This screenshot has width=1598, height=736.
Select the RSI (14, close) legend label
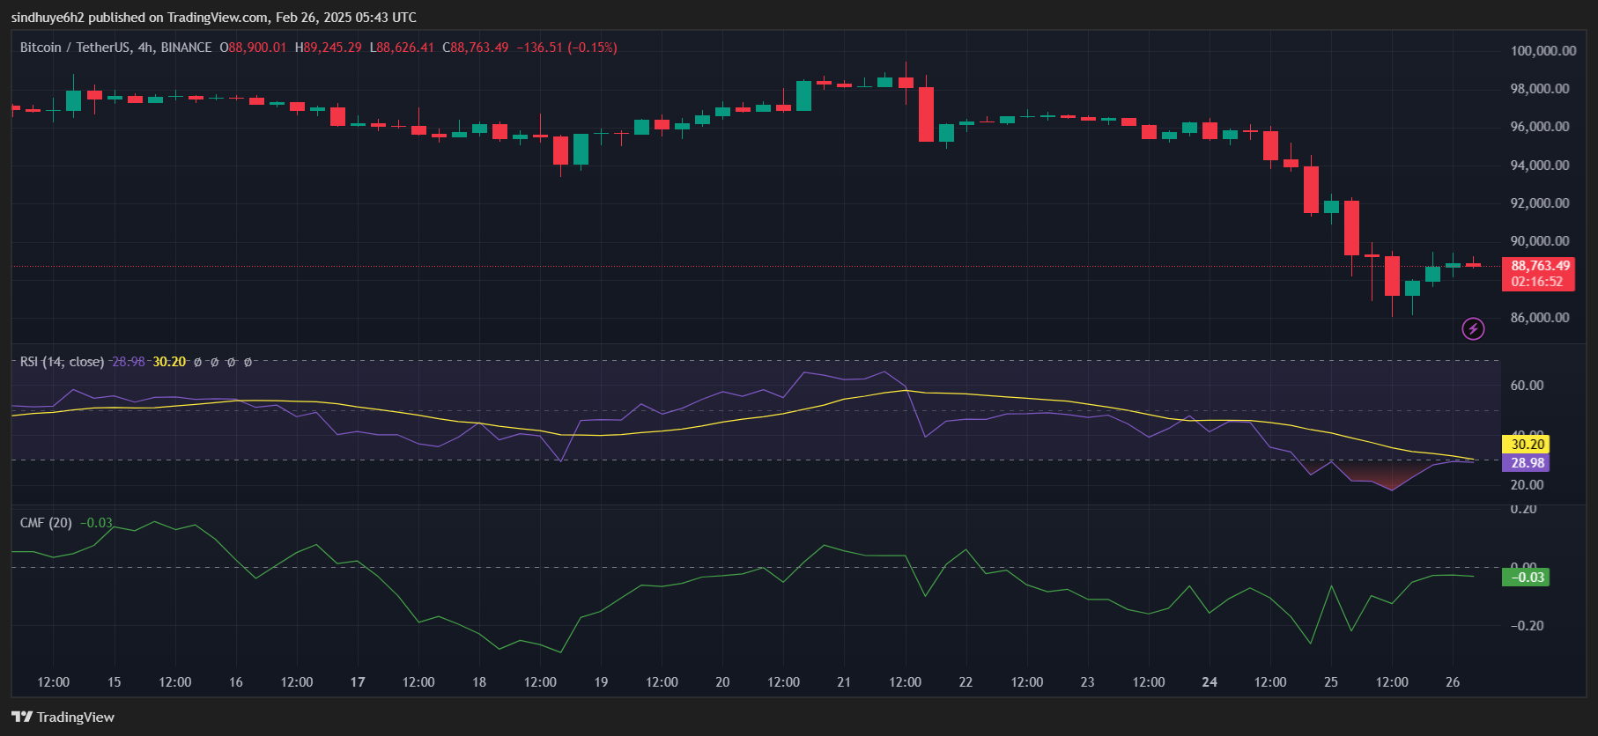(x=62, y=362)
